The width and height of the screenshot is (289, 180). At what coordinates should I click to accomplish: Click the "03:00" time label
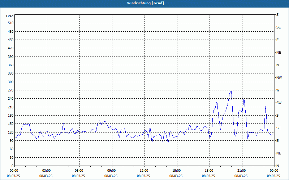pyautogui.click(x=47, y=171)
